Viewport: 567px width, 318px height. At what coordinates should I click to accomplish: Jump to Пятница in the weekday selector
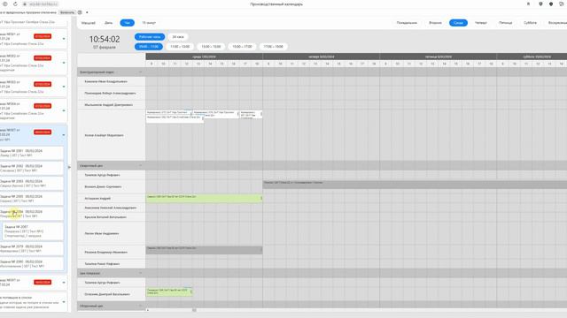(x=506, y=23)
